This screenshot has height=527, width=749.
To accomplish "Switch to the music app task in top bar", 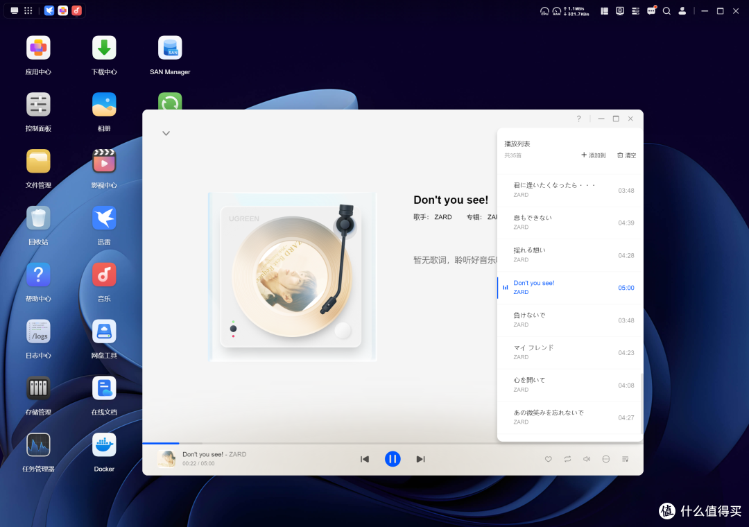I will pyautogui.click(x=77, y=10).
